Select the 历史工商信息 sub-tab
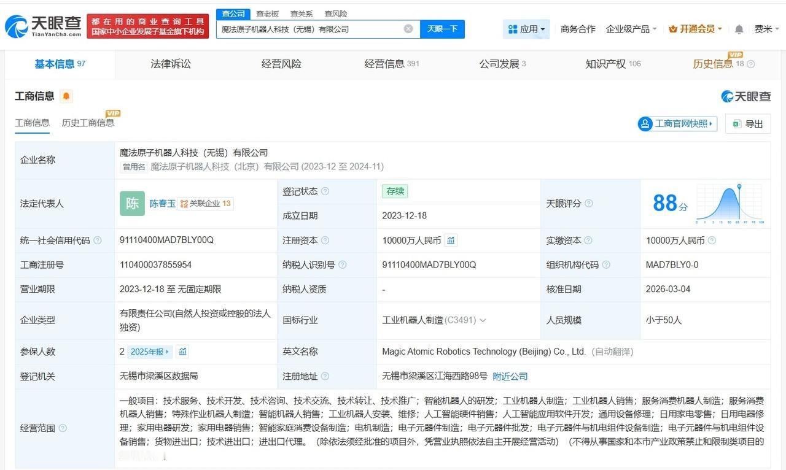 (x=88, y=123)
